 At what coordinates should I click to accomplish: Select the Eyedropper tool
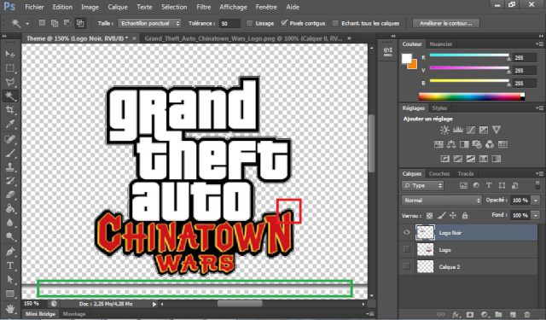point(10,124)
